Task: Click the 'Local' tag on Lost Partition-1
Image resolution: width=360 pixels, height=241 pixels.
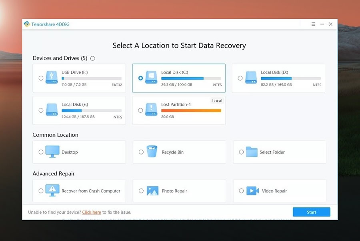Action: pyautogui.click(x=217, y=101)
